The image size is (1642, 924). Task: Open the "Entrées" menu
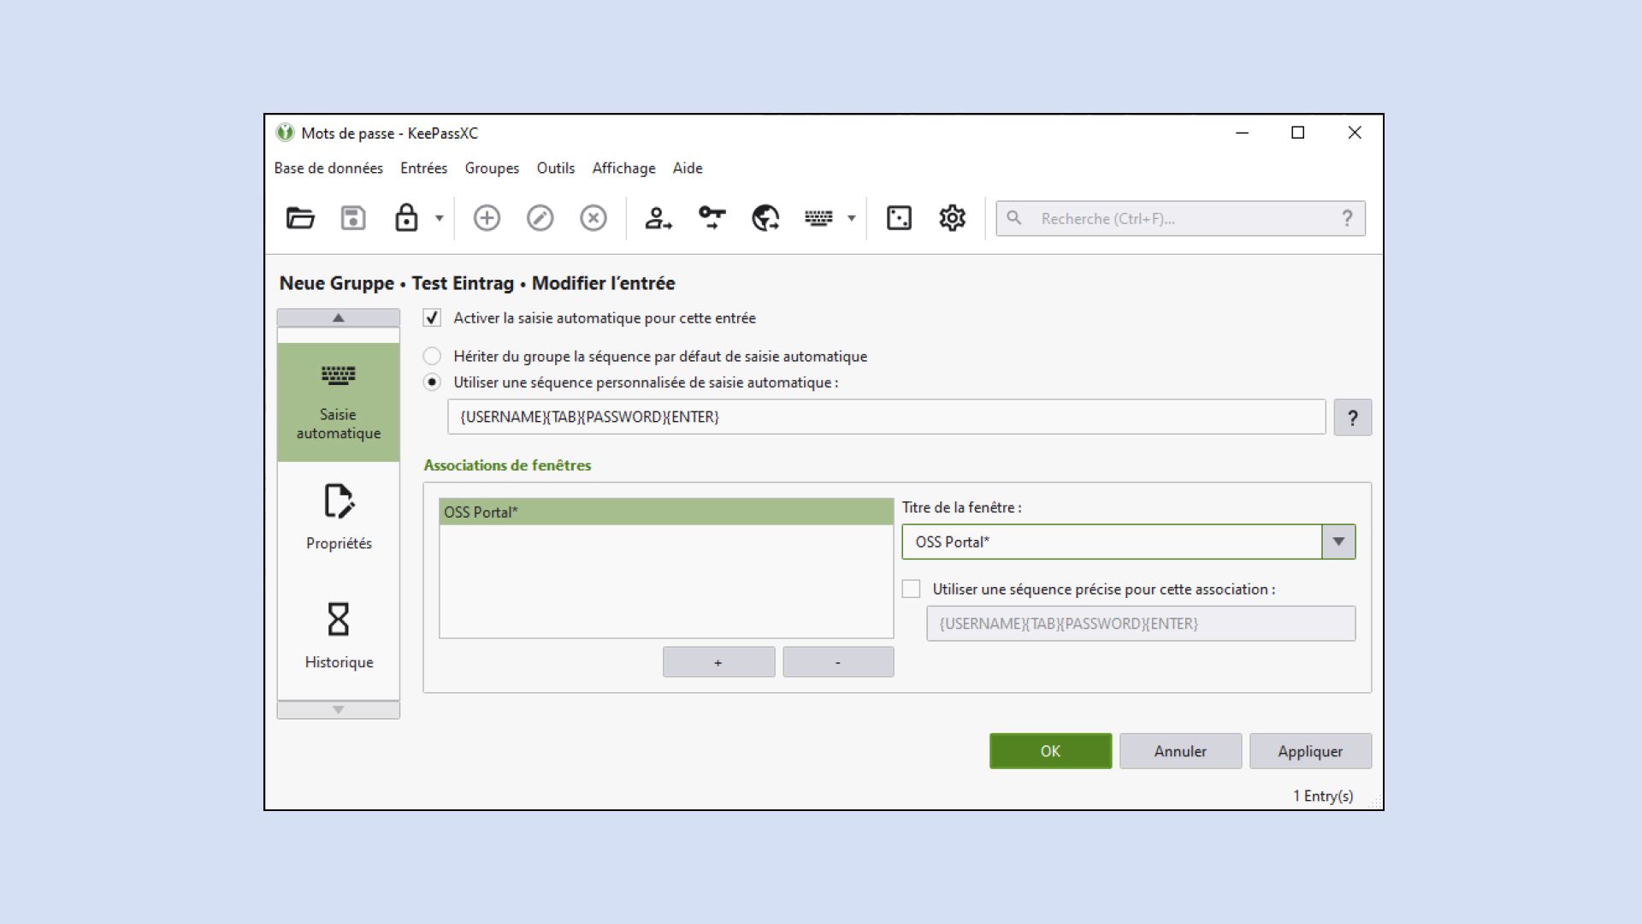tap(423, 168)
